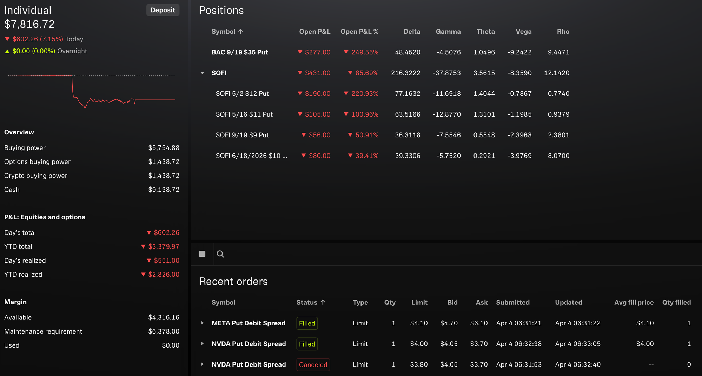Open search with the magnifier icon
The height and width of the screenshot is (376, 702).
point(220,254)
